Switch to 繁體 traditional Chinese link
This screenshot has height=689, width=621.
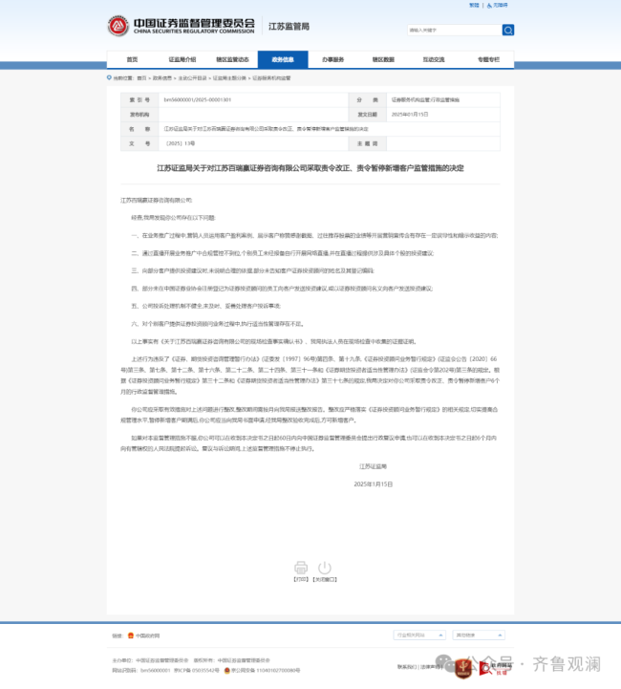point(474,6)
